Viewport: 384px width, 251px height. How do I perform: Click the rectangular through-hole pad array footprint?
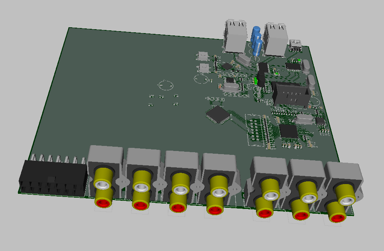[255, 130]
